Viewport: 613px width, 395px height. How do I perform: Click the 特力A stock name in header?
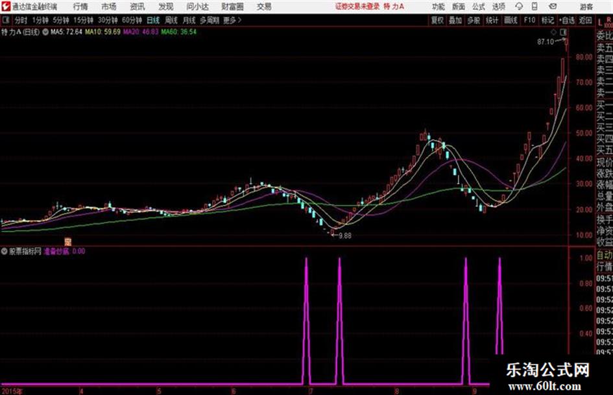[x=394, y=6]
